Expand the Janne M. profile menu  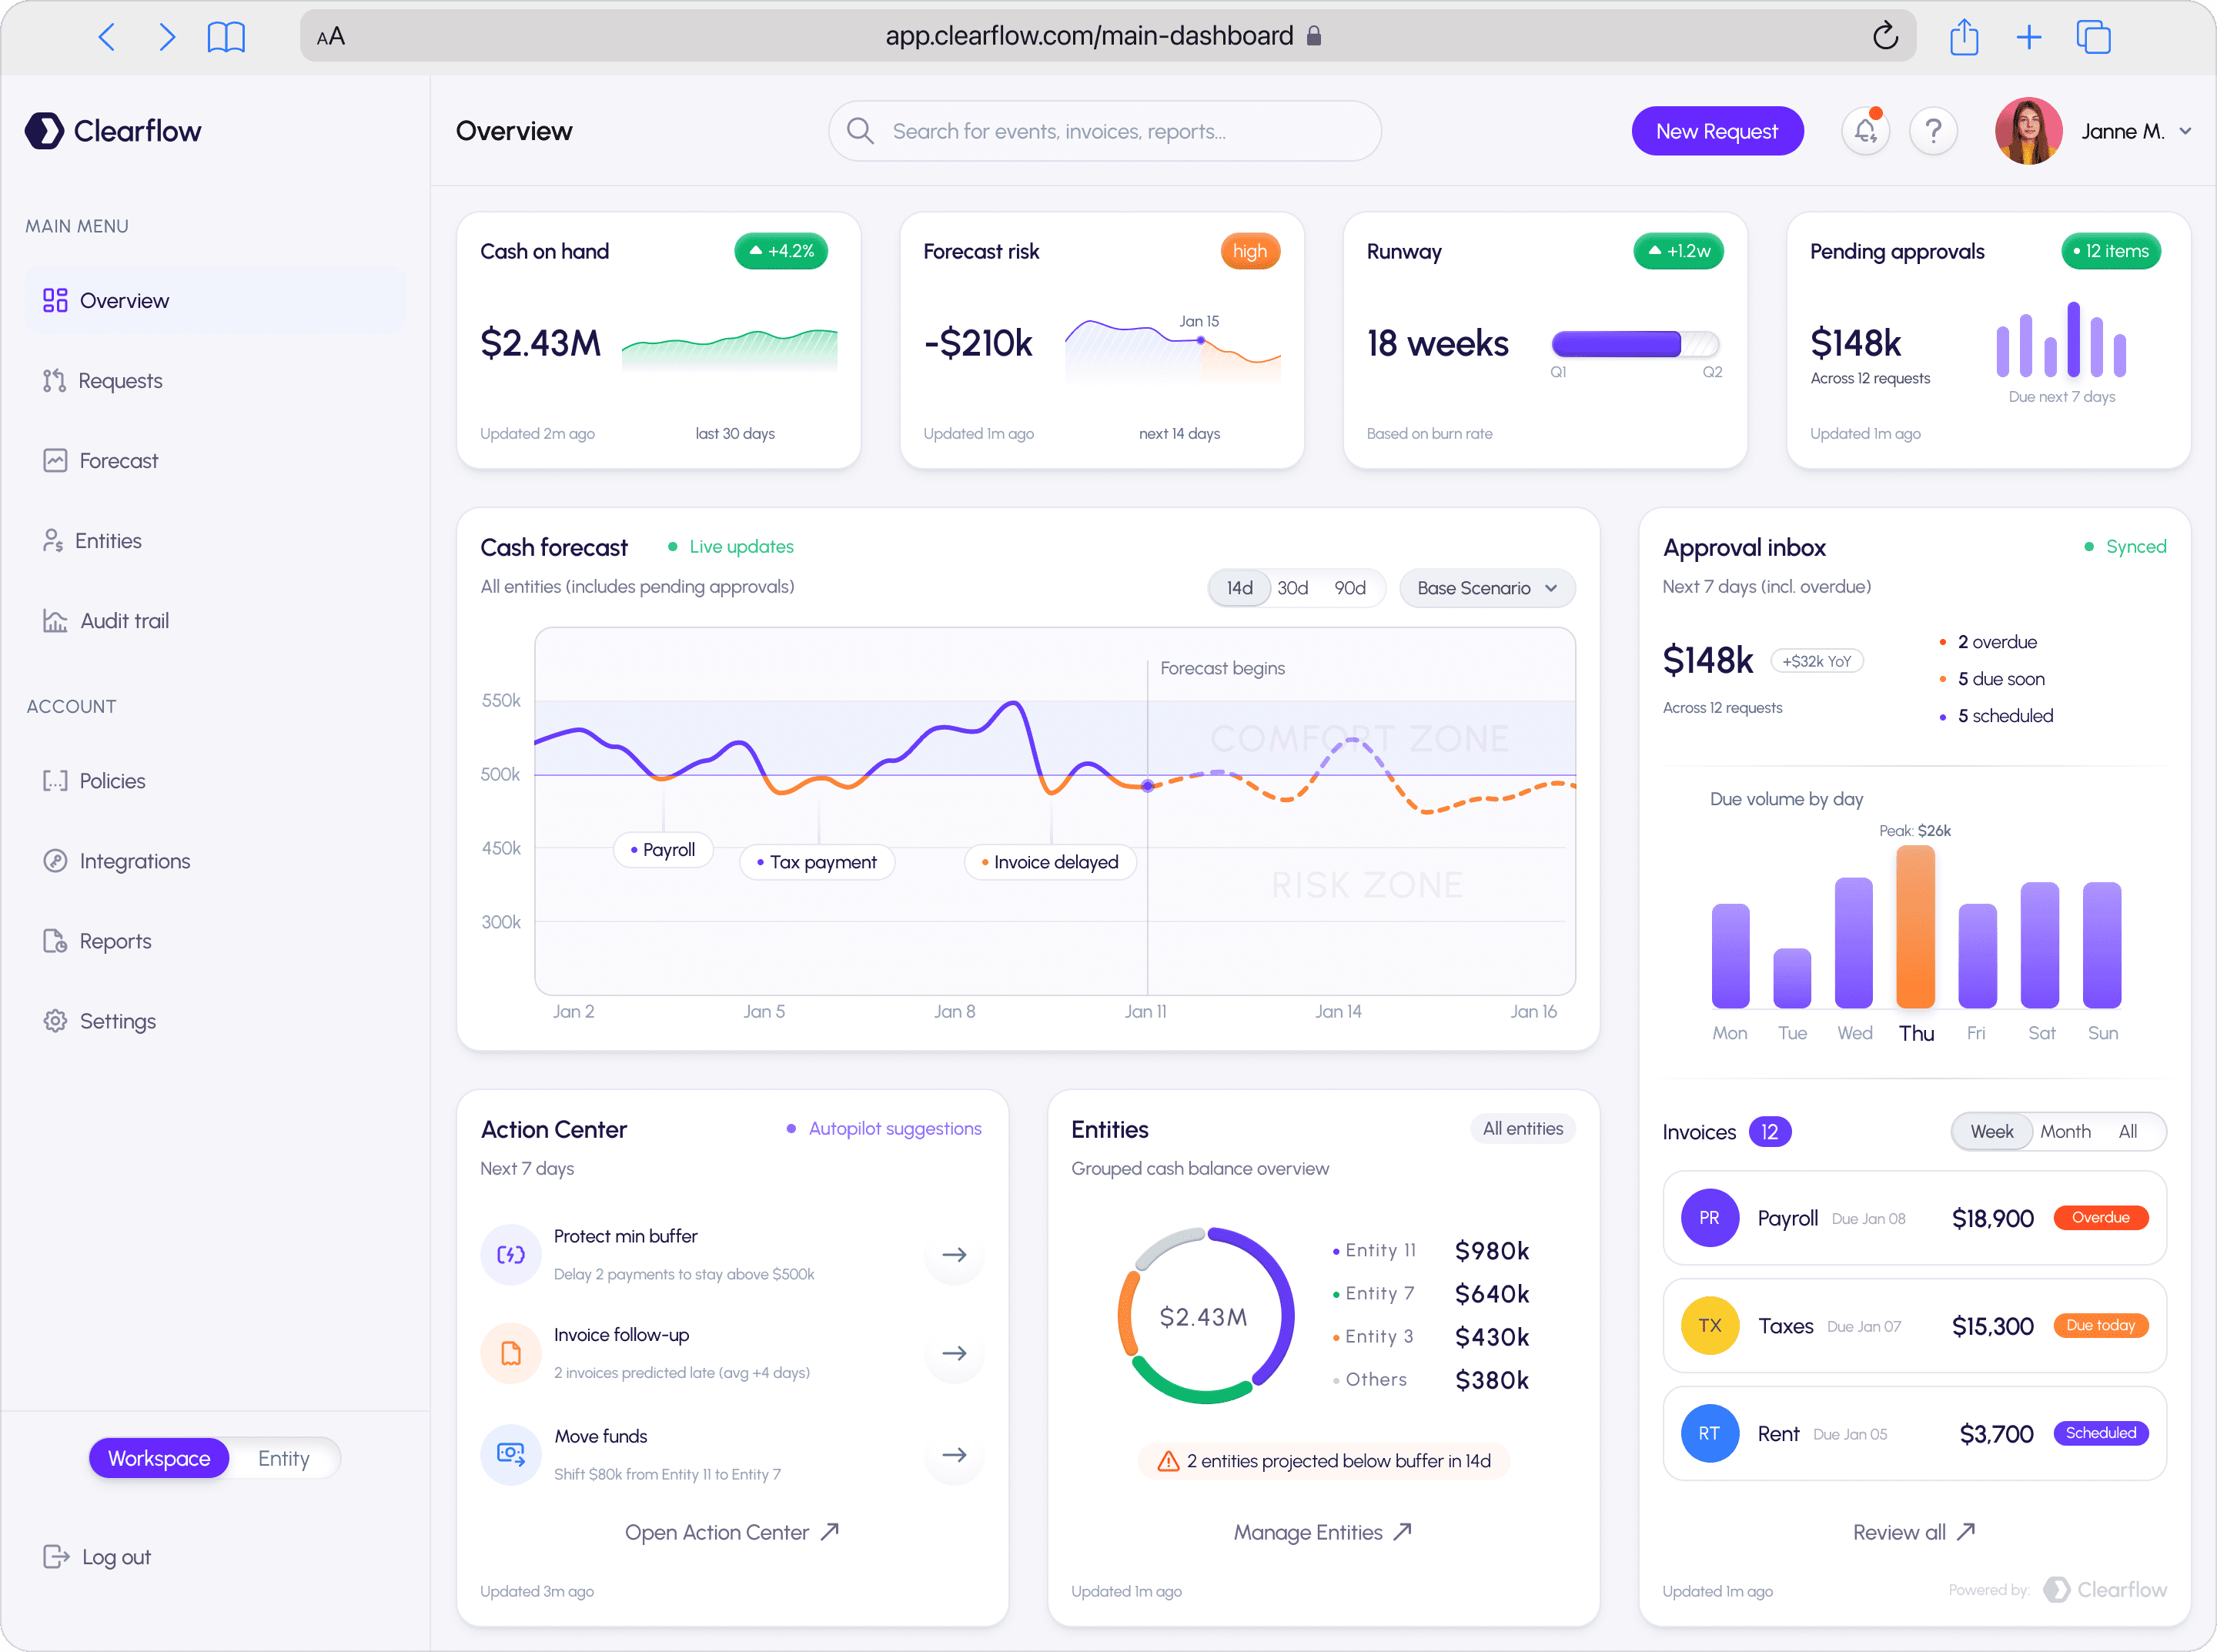[x=2185, y=131]
